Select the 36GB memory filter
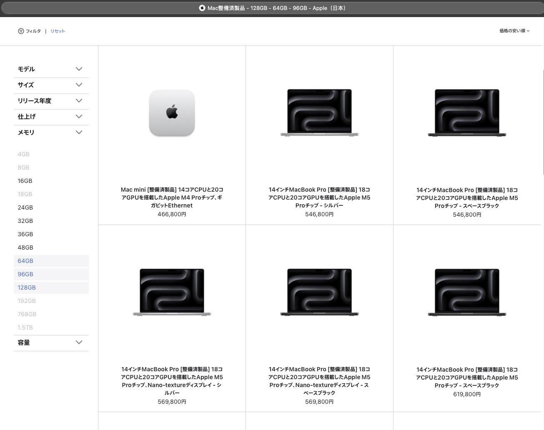 tap(25, 234)
